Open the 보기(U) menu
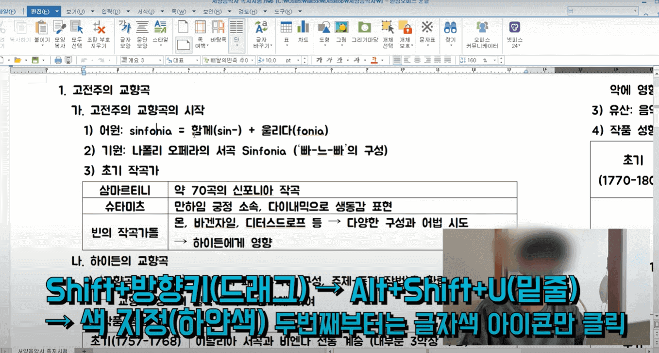659x353 pixels. point(75,11)
